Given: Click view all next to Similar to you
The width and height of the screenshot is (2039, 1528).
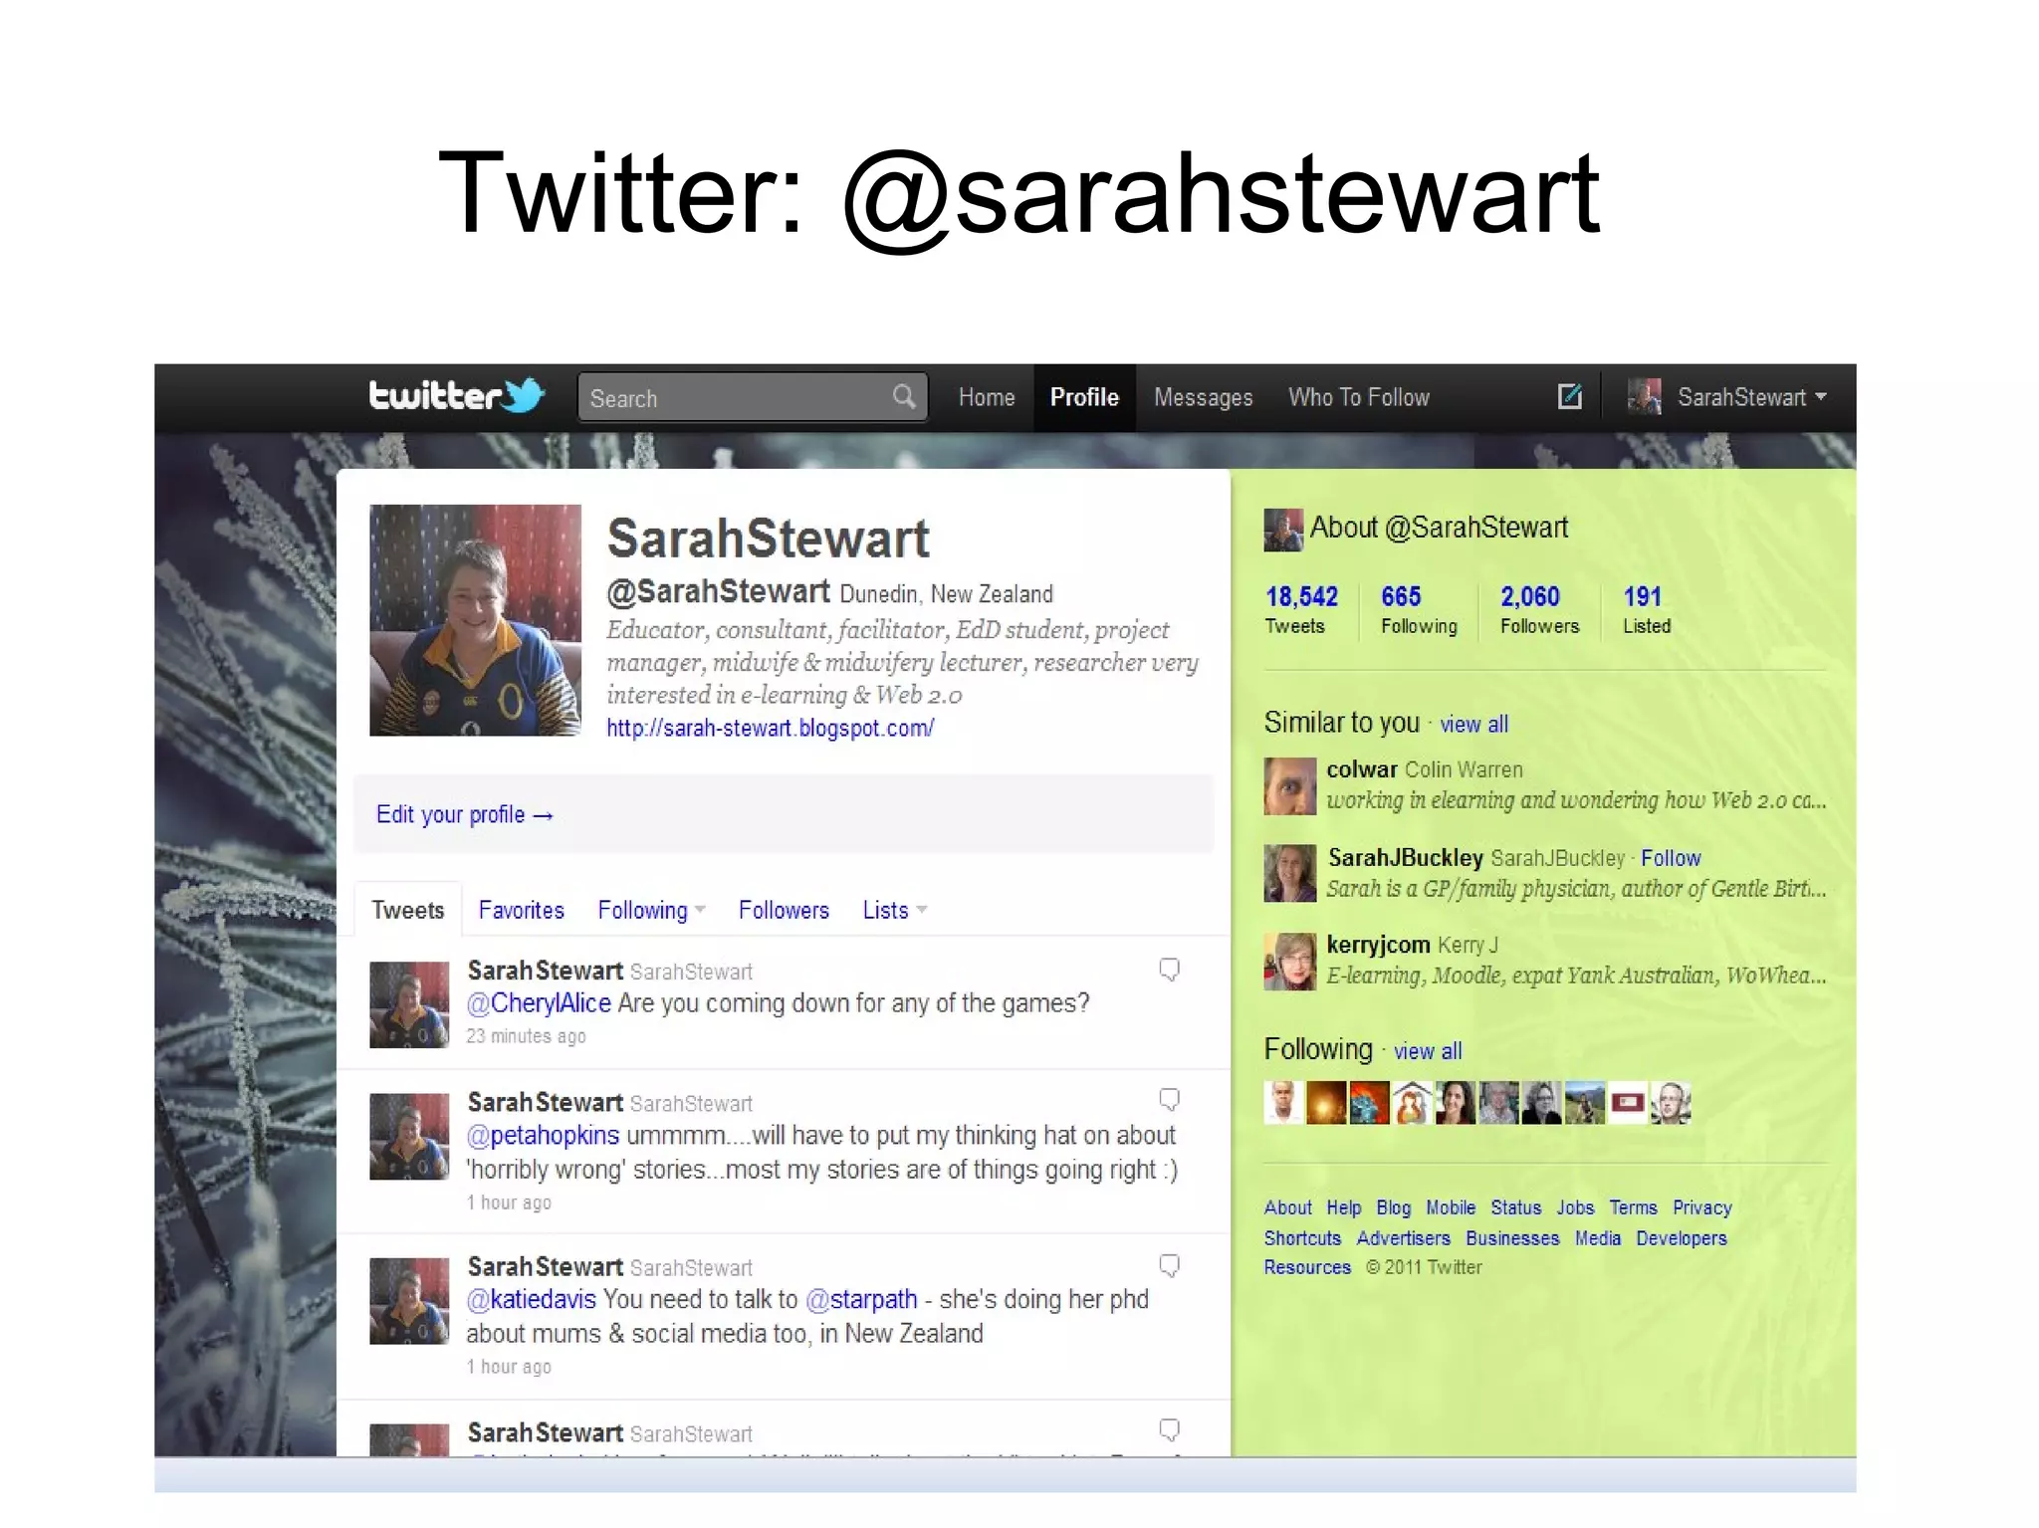Looking at the screenshot, I should click(x=1473, y=724).
